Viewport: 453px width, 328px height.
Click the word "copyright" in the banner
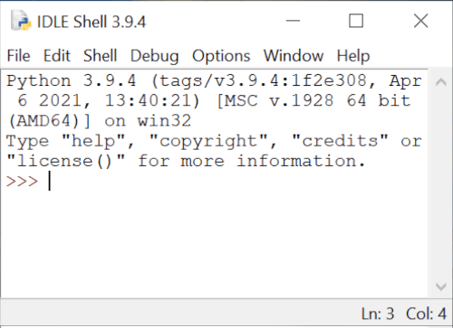[208, 142]
